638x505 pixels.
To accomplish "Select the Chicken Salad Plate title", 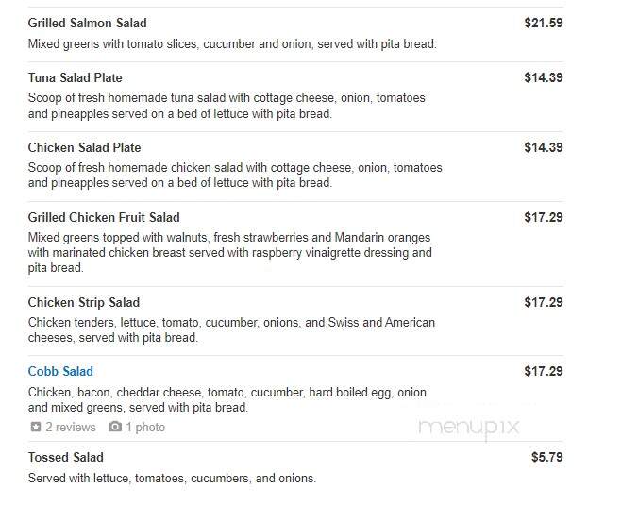I will coord(84,147).
